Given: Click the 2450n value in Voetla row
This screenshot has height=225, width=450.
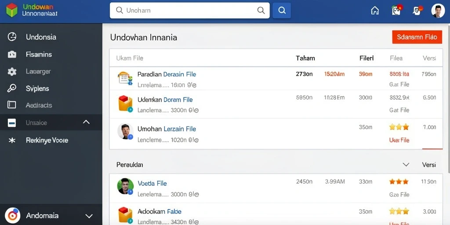Looking at the screenshot, I should (304, 181).
